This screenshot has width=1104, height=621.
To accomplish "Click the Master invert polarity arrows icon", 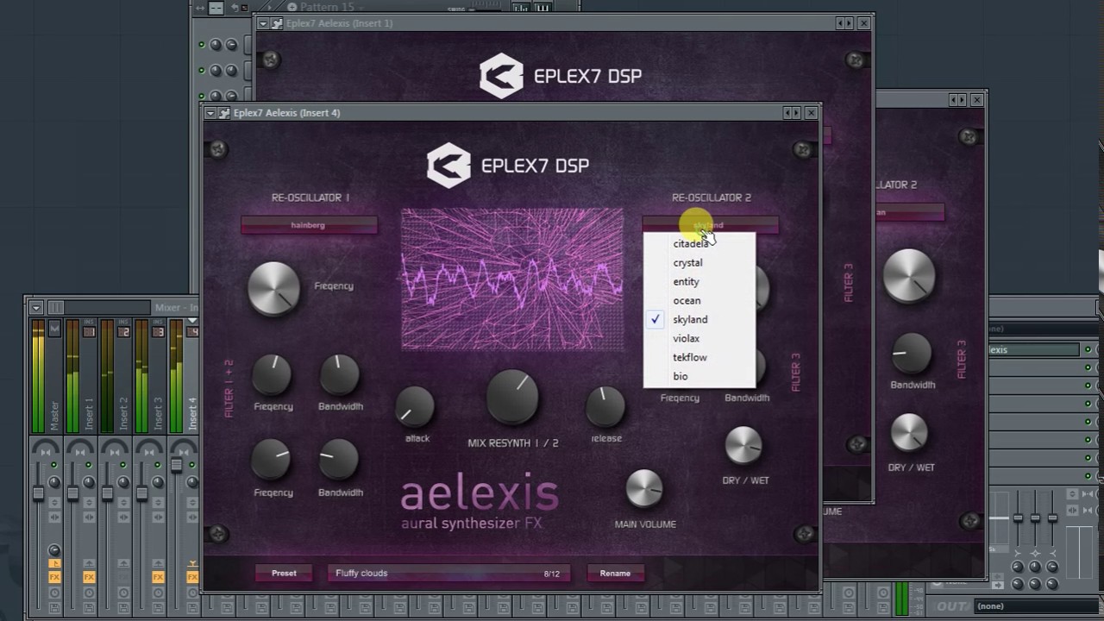I will point(54,503).
